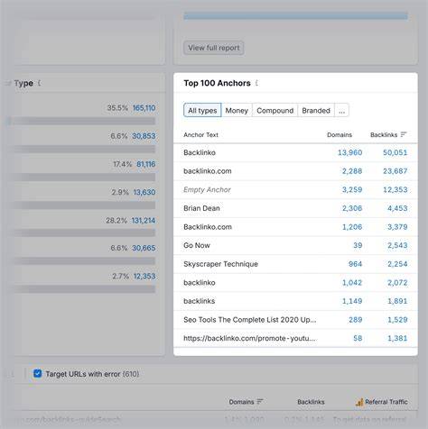Click the Domains column header in anchors table
This screenshot has height=429, width=428.
(340, 135)
